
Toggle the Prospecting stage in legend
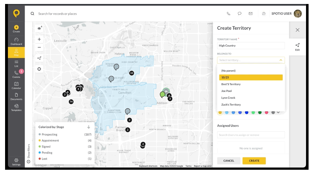(65, 134)
